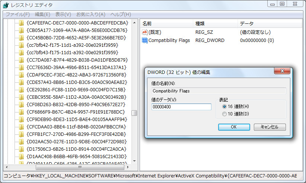
Task: Click the (値の設定なし) data cell
Action: [255, 32]
